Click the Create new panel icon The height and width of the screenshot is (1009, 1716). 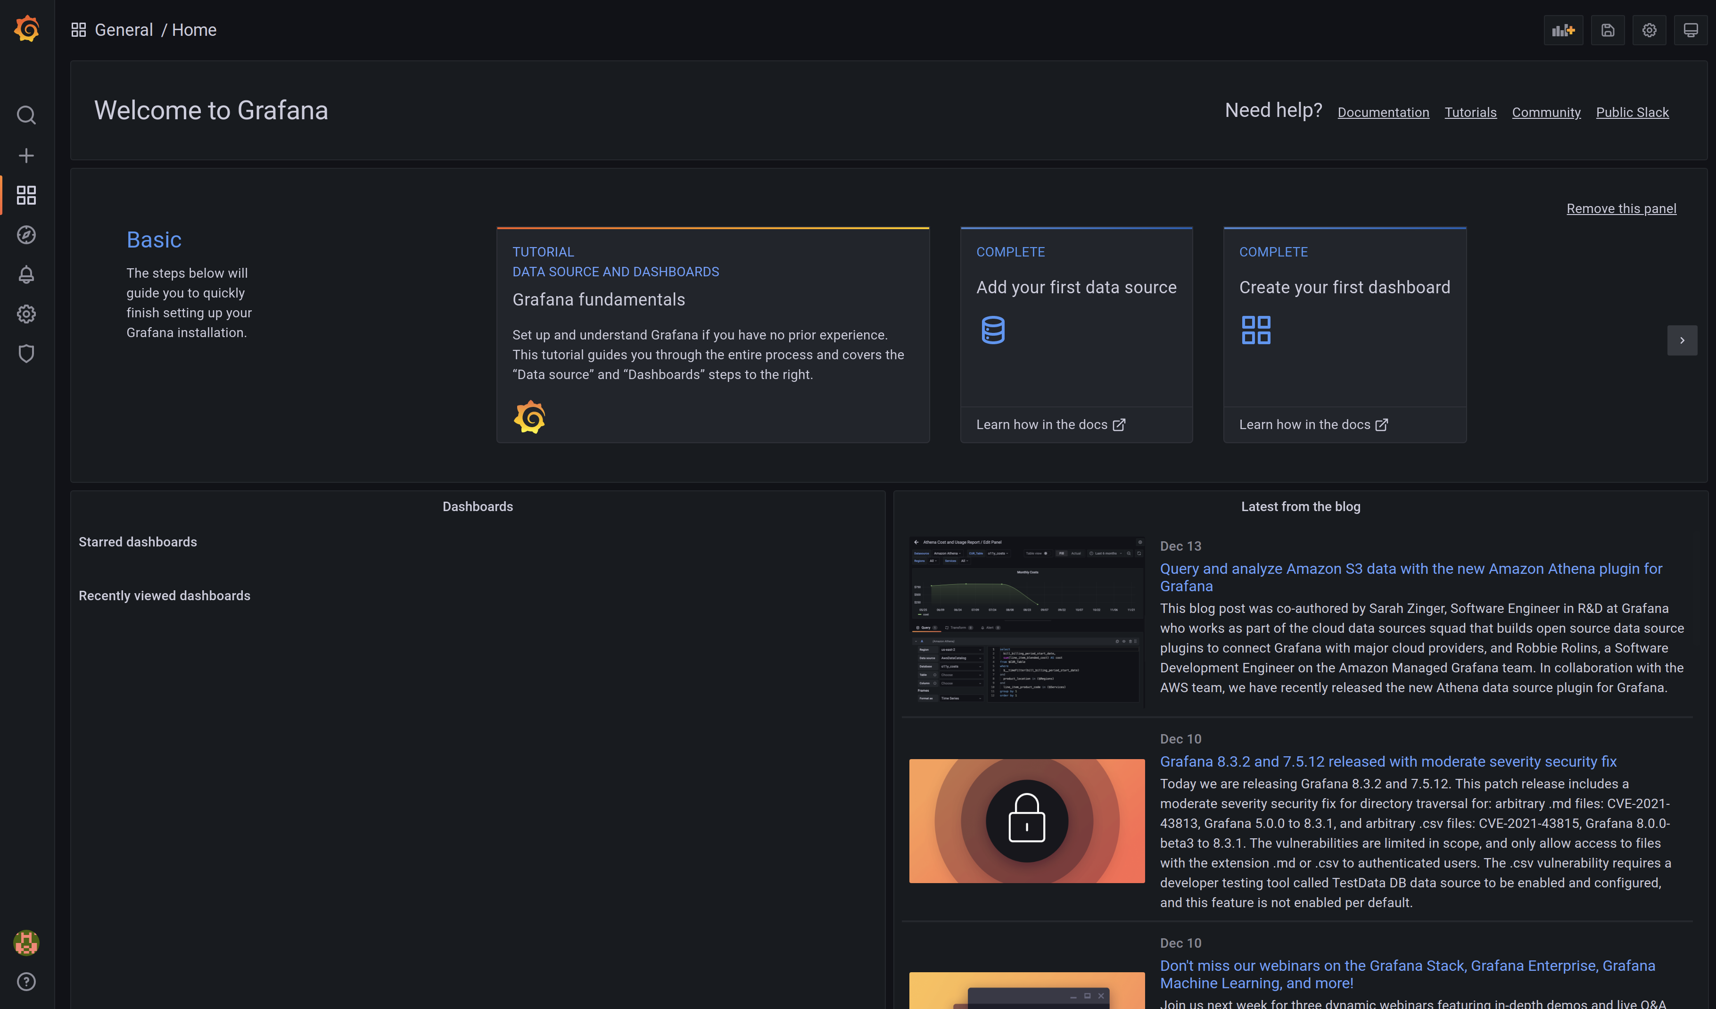[1565, 29]
